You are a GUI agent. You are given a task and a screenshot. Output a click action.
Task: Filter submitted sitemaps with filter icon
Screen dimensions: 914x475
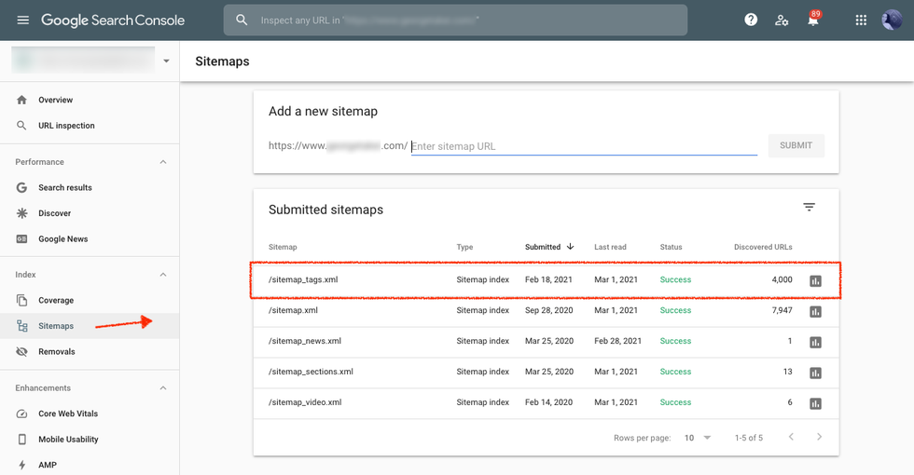809,208
